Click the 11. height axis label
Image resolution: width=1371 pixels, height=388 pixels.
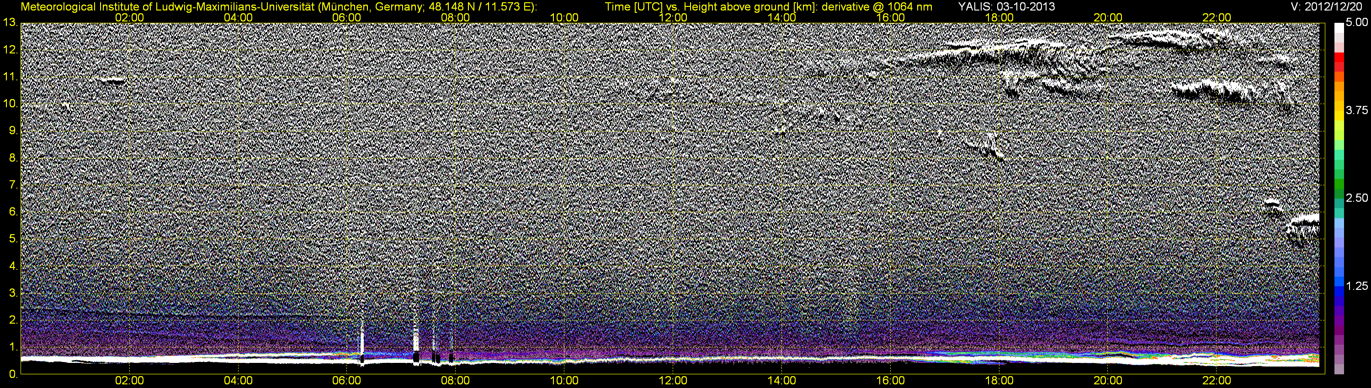pos(10,77)
